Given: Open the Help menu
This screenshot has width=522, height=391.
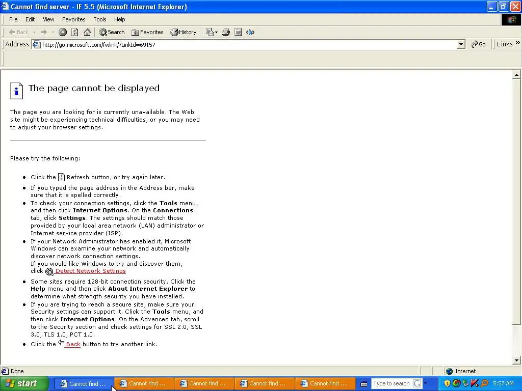Looking at the screenshot, I should click(119, 19).
